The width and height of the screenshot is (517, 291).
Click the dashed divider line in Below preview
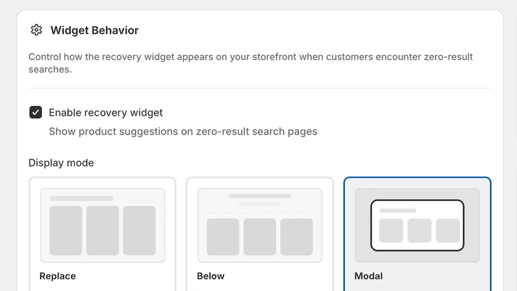click(260, 213)
